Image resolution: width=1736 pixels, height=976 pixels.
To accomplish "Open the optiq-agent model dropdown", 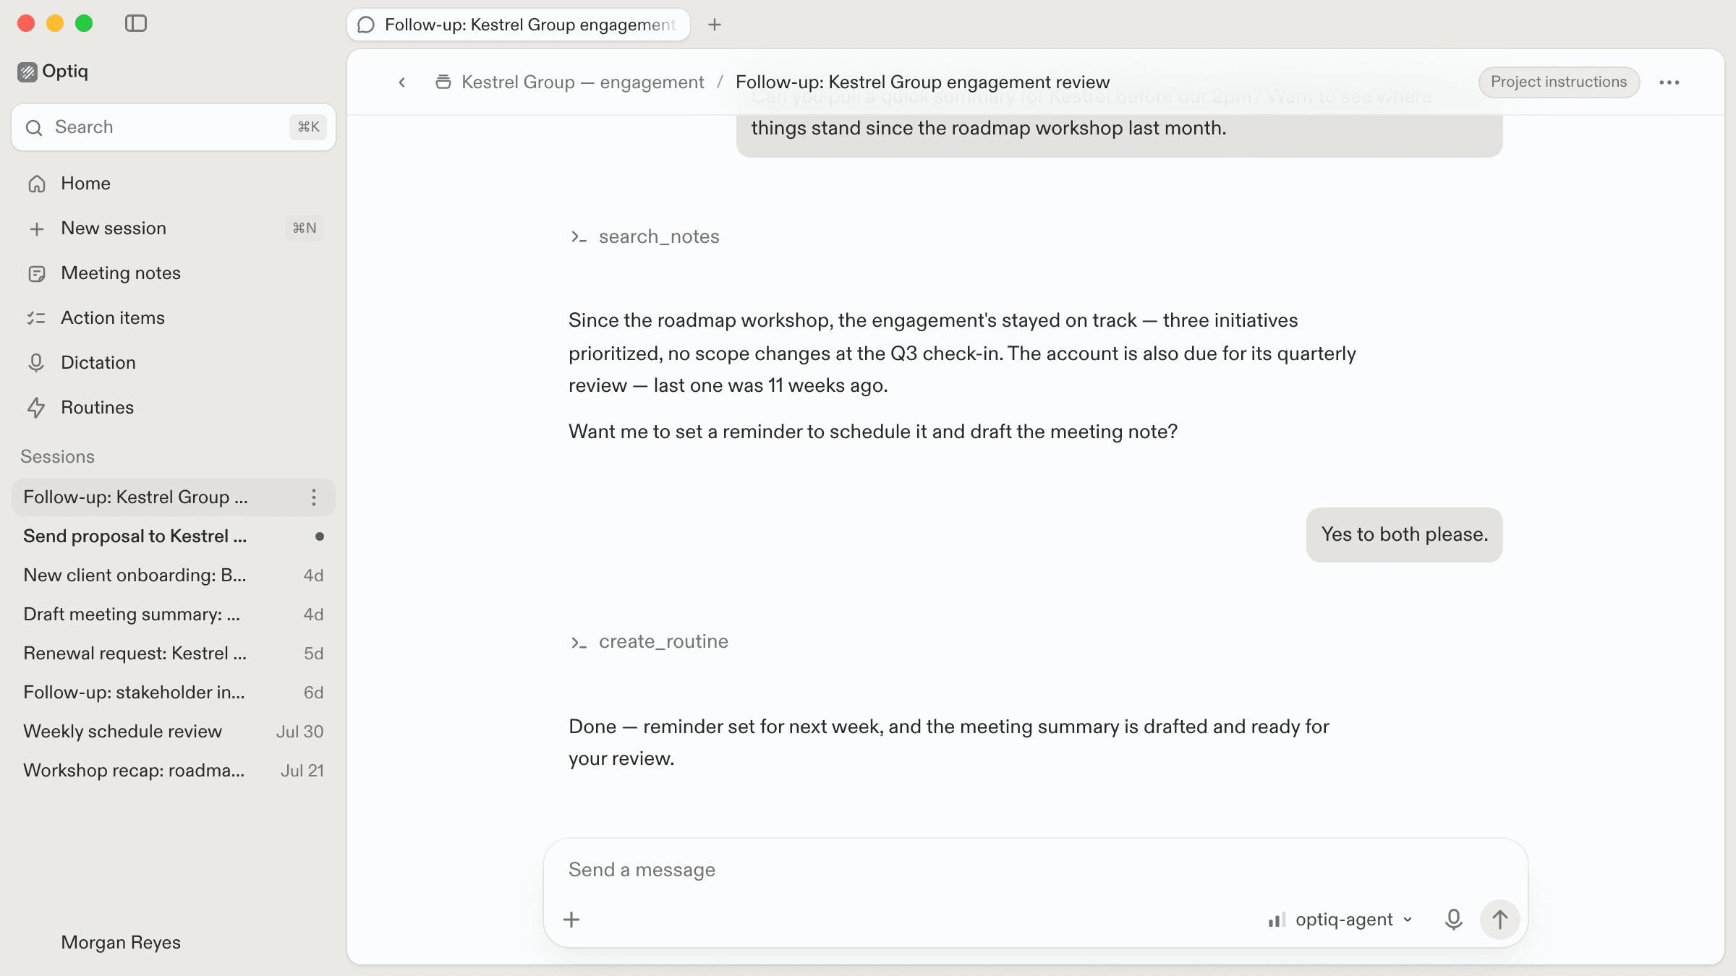I will (x=1342, y=920).
